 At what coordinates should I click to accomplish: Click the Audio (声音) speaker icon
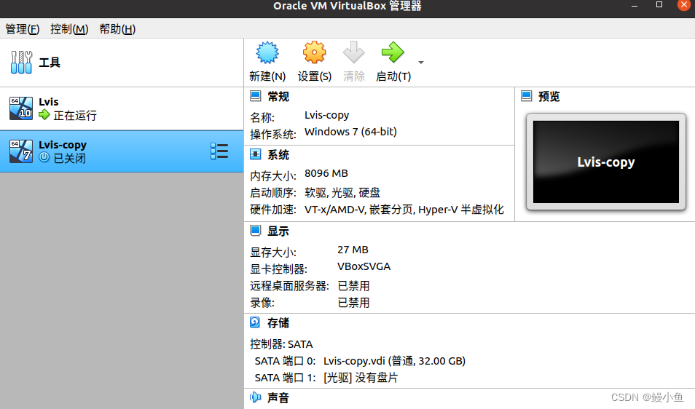(255, 397)
